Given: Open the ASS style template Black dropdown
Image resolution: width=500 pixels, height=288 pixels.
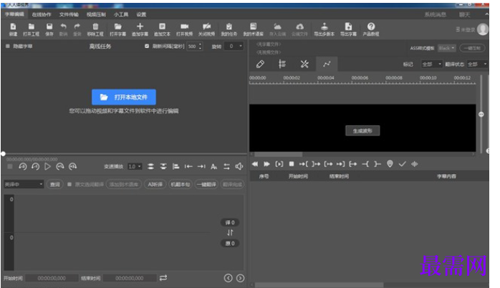Looking at the screenshot, I should tap(447, 48).
